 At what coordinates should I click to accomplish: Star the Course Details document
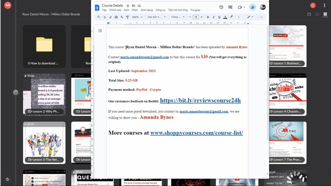click(x=126, y=6)
